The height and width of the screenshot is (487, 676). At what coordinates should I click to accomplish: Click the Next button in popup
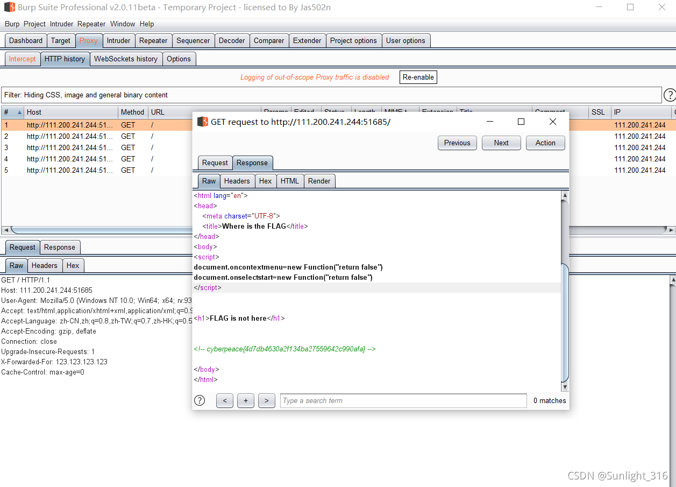(501, 143)
